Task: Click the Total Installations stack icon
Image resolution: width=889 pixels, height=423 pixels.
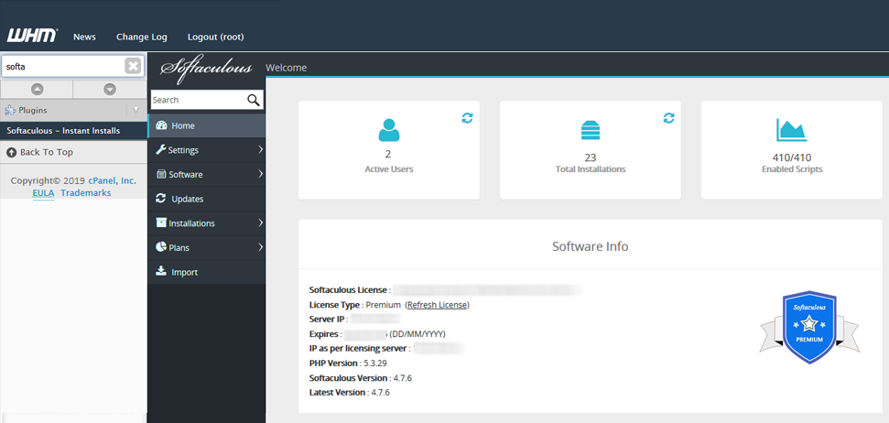Action: pyautogui.click(x=591, y=130)
